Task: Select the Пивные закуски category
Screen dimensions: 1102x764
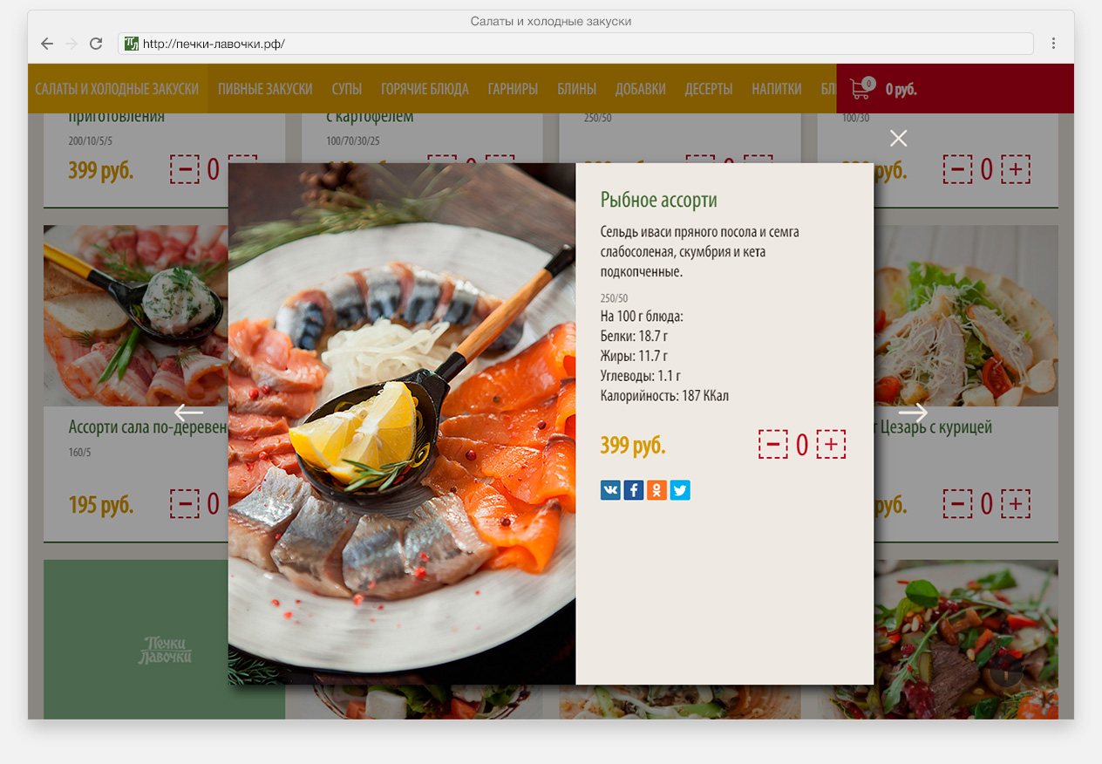Action: [265, 89]
